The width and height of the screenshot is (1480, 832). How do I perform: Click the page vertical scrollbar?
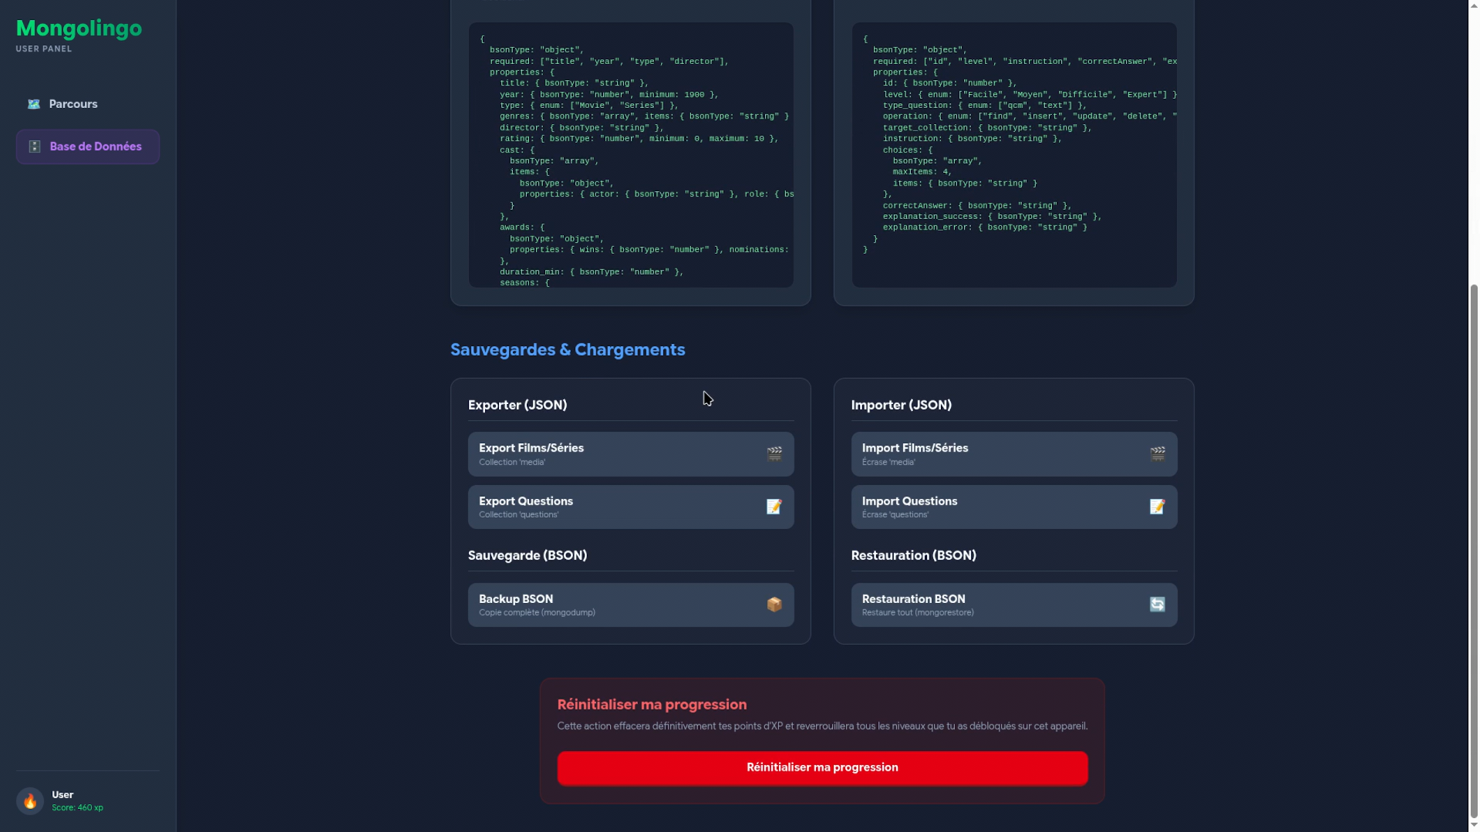1474,551
